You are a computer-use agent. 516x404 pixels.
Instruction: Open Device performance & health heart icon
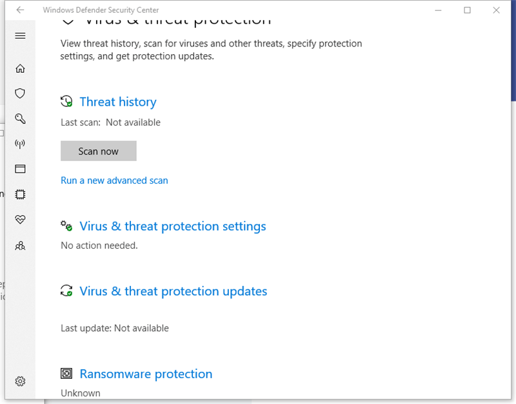(20, 219)
